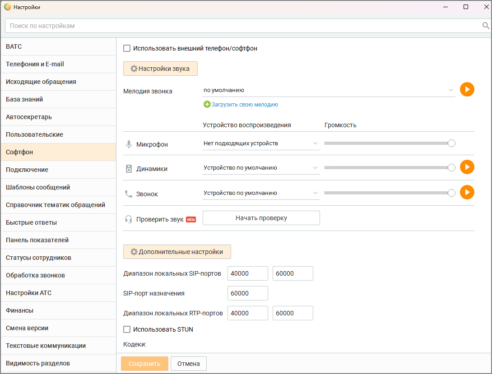Open the Микрофон device dropdown
This screenshot has height=374, width=492.
(261, 143)
